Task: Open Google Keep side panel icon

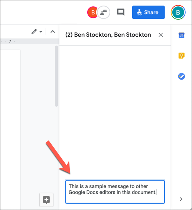Action: [181, 56]
